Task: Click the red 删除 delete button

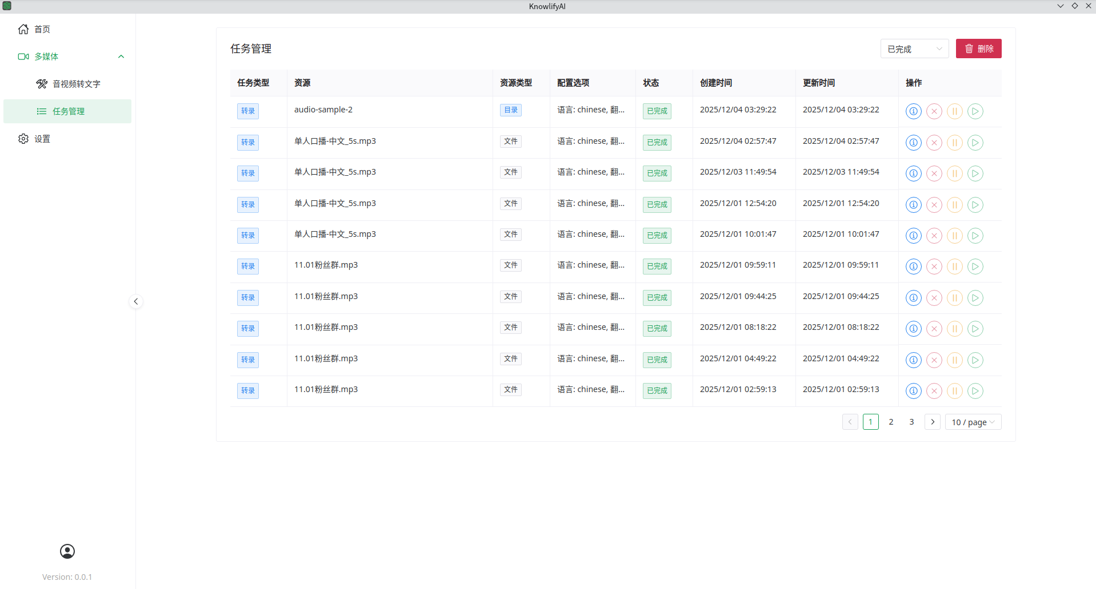Action: 978,49
